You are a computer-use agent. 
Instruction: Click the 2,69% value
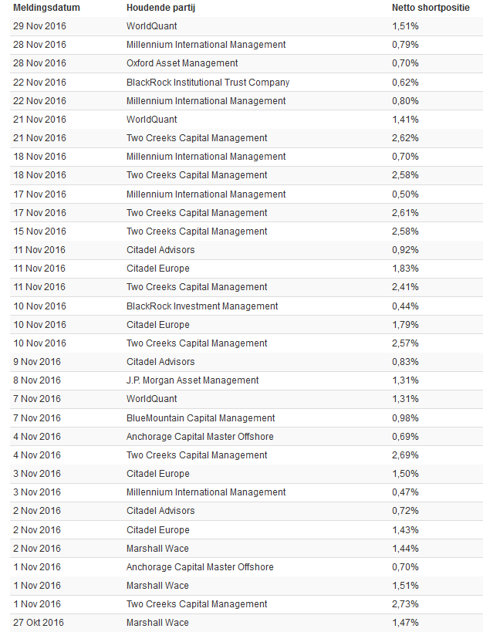pyautogui.click(x=405, y=455)
